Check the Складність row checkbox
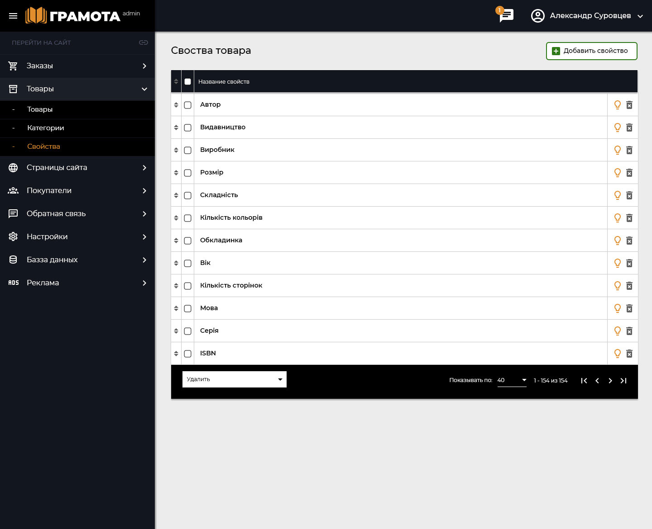 point(188,195)
